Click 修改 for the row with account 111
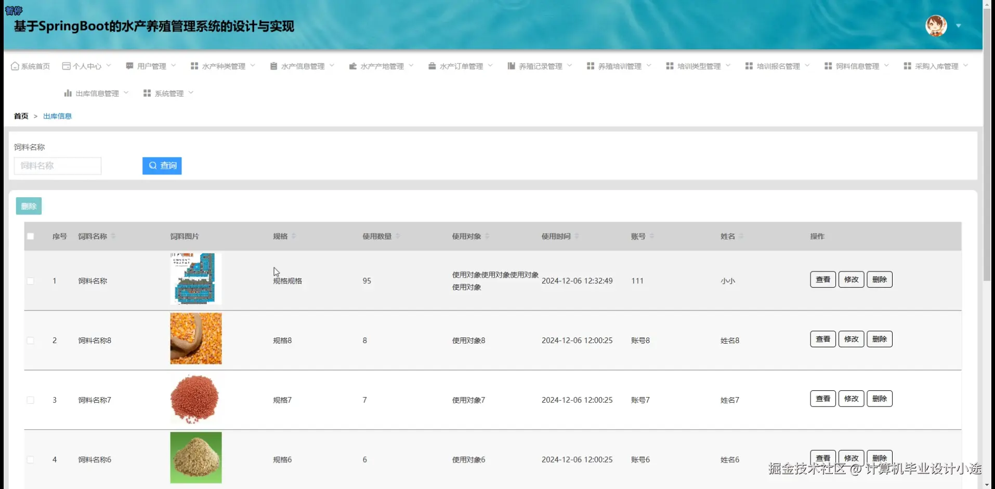 click(852, 279)
